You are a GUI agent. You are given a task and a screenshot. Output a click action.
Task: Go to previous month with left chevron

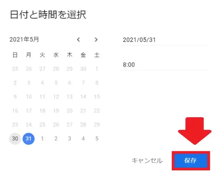[79, 40]
